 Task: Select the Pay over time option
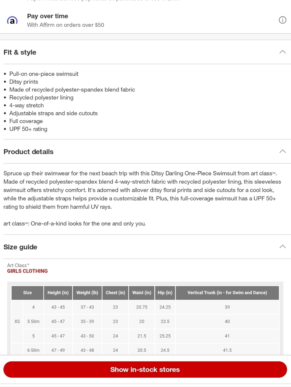pos(145,20)
